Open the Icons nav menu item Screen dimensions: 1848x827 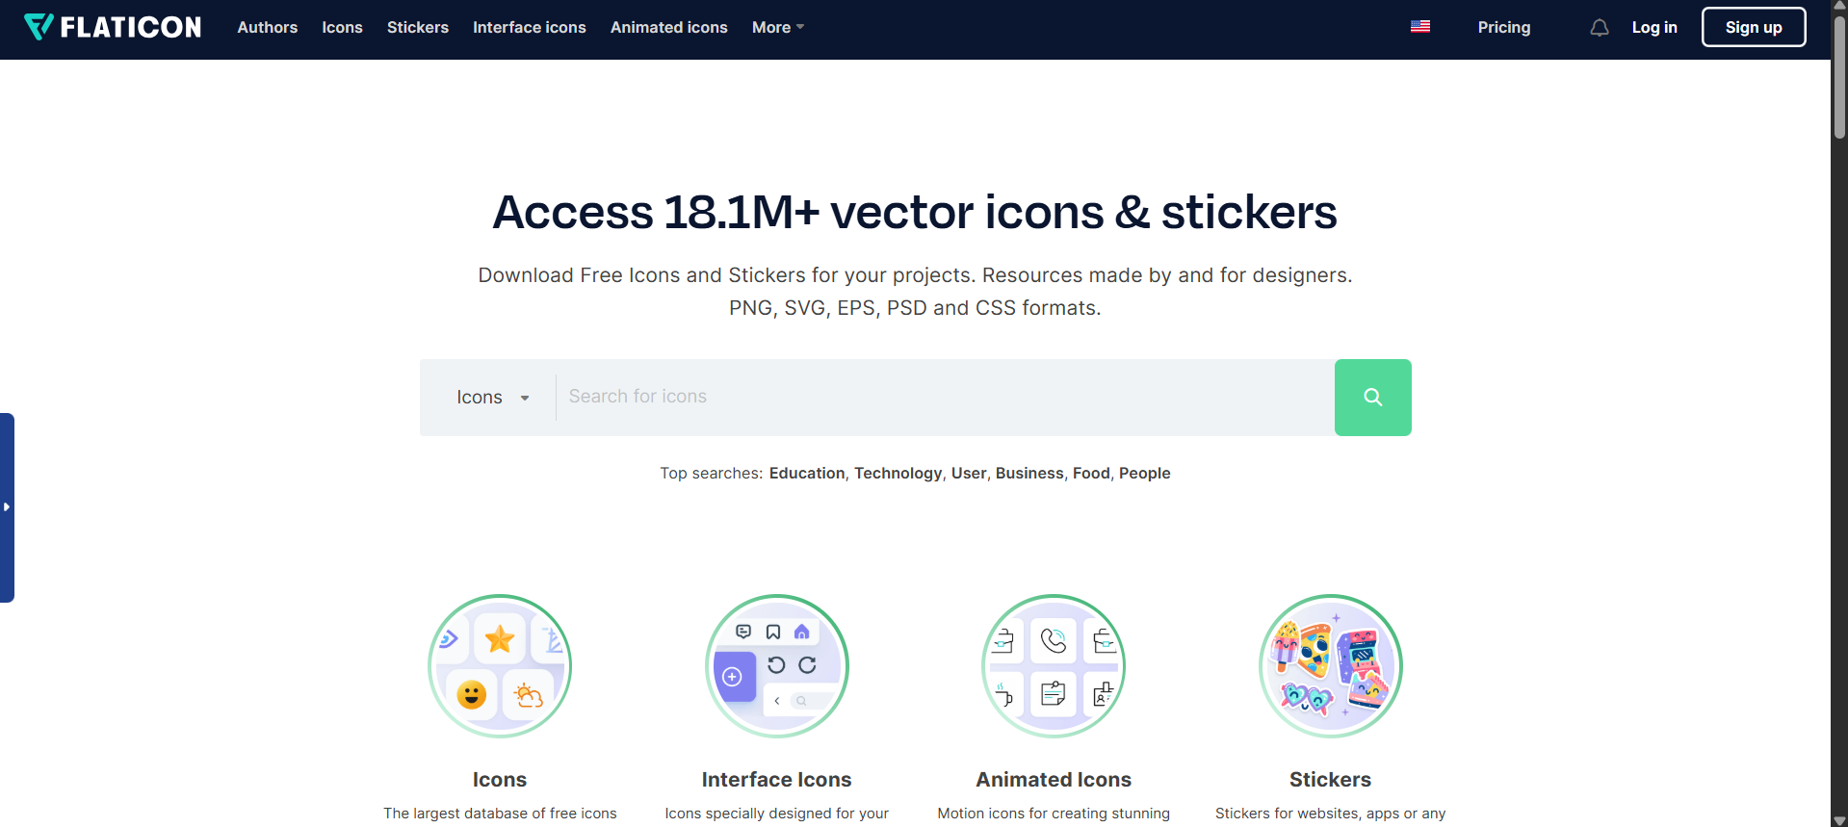click(342, 27)
